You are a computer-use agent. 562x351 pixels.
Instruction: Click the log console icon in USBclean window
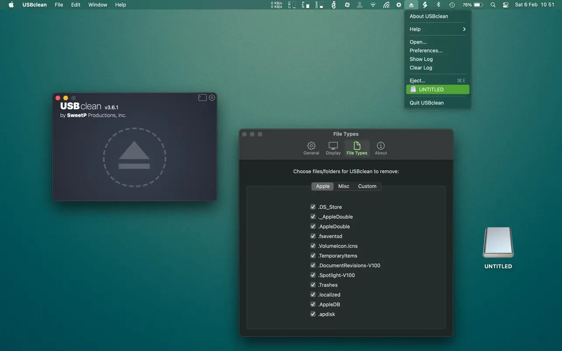click(202, 98)
